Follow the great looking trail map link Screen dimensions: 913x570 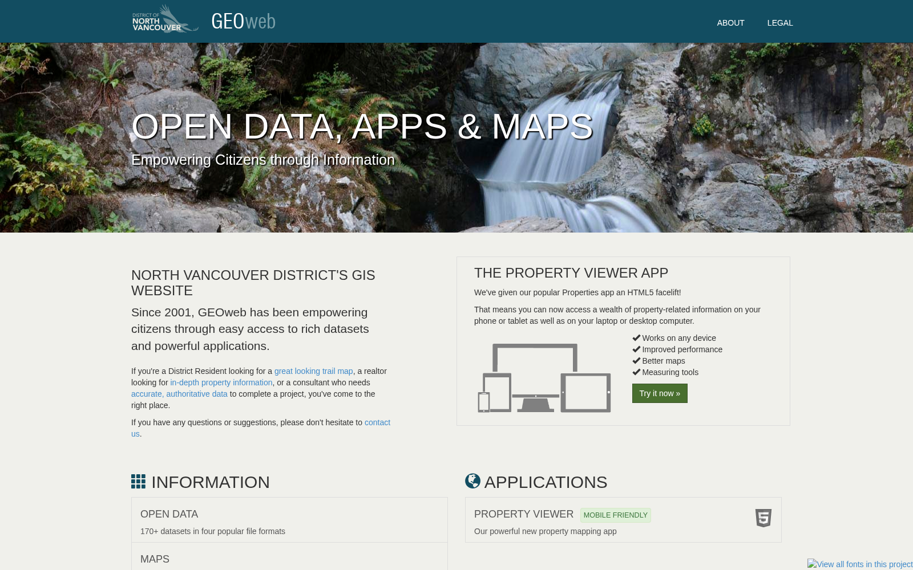[x=314, y=371]
